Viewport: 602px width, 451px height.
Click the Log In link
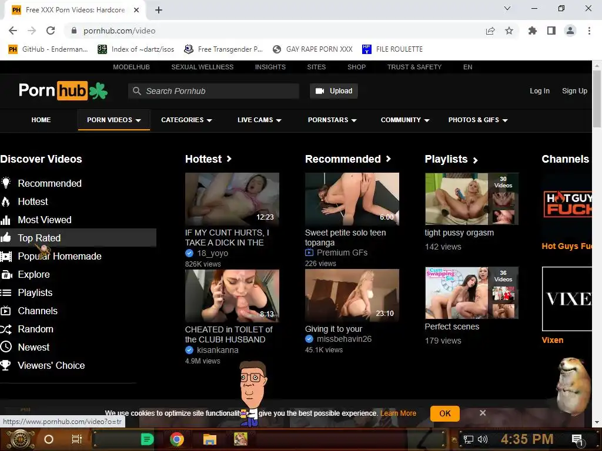coord(540,91)
